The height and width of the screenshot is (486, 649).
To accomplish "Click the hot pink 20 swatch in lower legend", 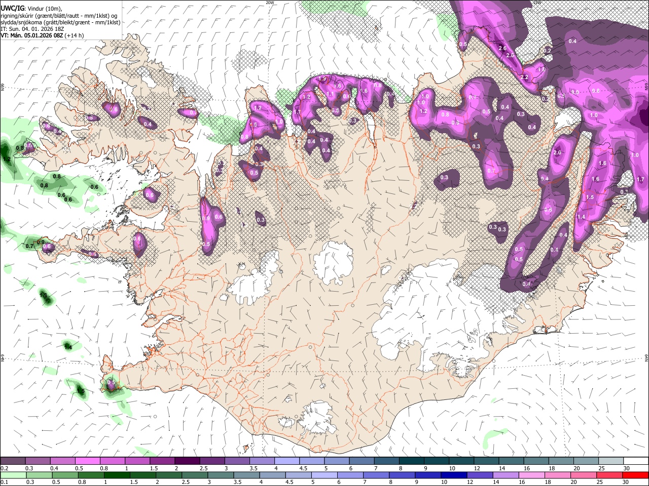I will coord(583,475).
